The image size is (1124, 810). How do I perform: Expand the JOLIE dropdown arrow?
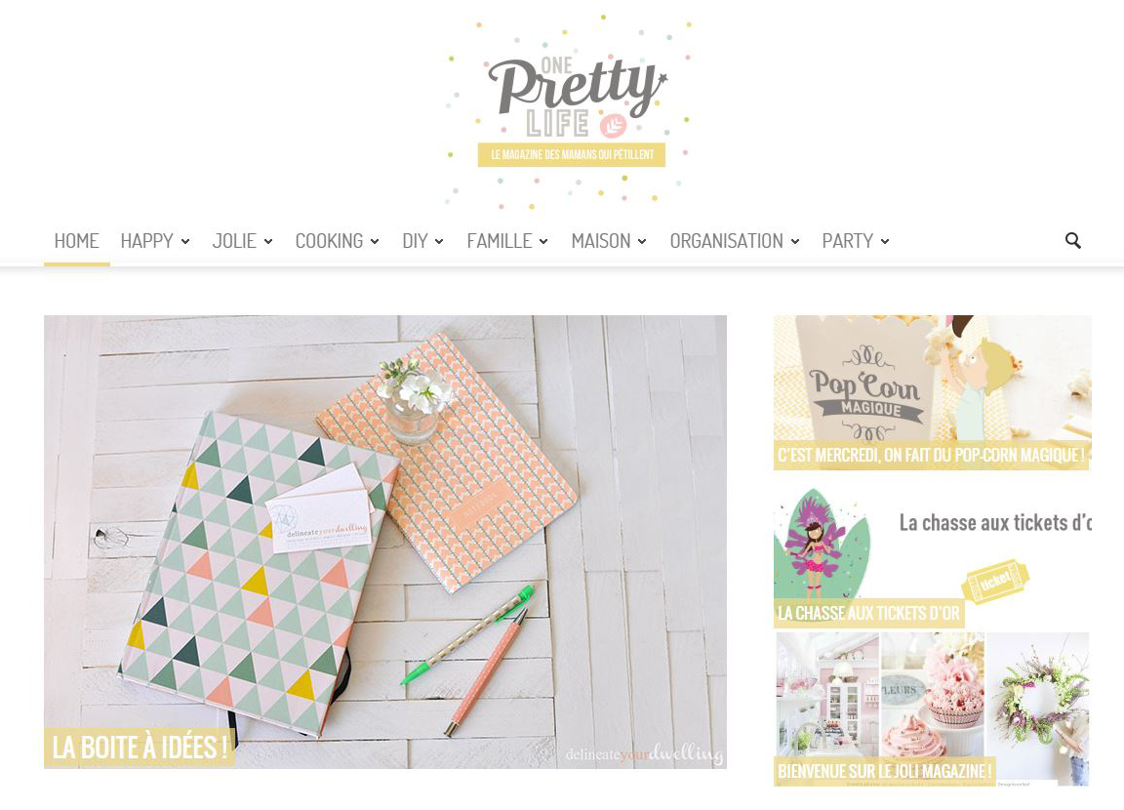pos(268,242)
